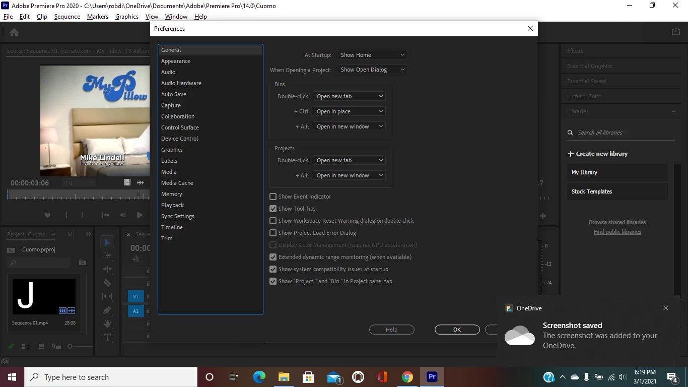Click the green pencil read/write toggle icon
Image resolution: width=688 pixels, height=387 pixels.
[x=11, y=346]
